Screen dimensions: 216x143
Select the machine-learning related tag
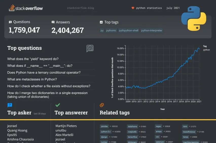(191, 142)
